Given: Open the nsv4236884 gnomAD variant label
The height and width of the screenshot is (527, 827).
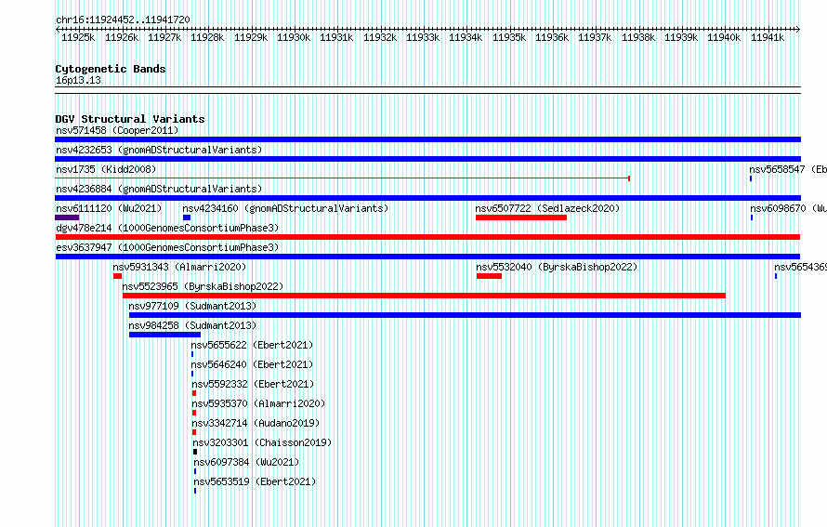Looking at the screenshot, I should pos(159,189).
